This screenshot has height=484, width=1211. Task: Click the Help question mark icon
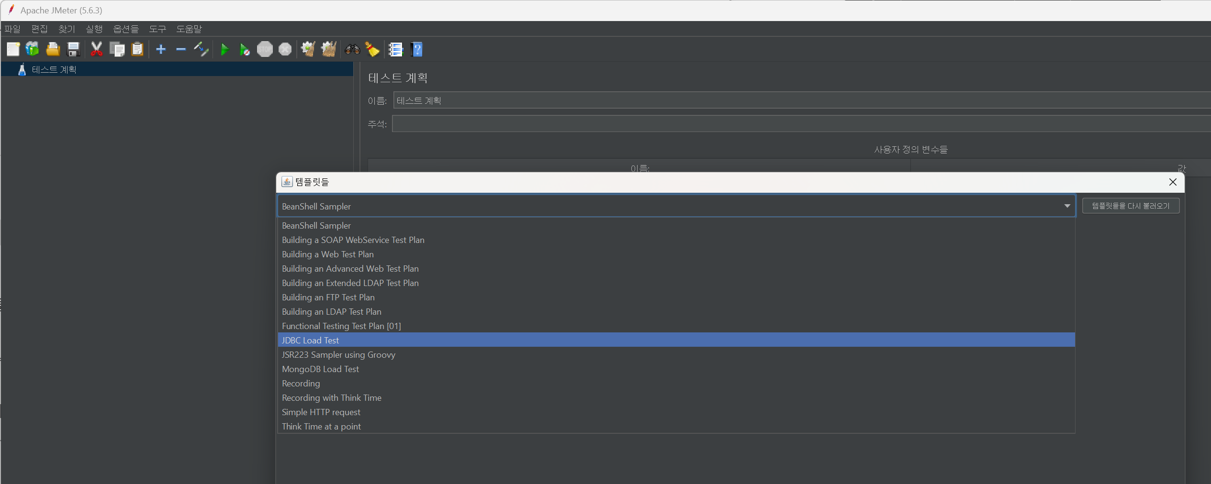(417, 49)
